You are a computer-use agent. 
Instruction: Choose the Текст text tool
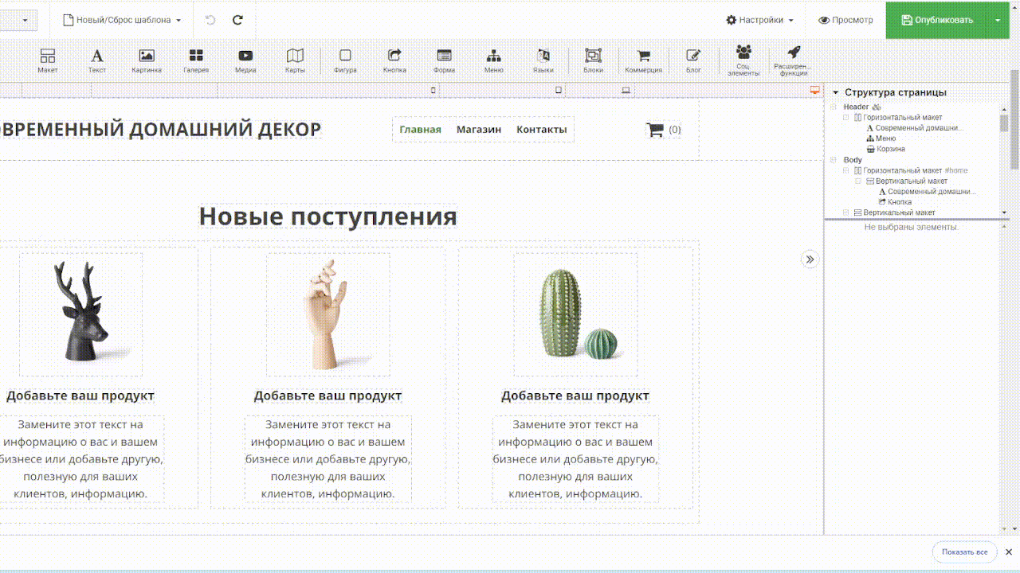pyautogui.click(x=96, y=60)
